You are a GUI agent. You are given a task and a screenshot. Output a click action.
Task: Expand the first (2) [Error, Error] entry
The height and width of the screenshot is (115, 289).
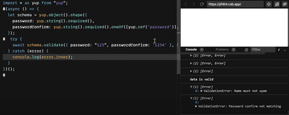point(191,56)
